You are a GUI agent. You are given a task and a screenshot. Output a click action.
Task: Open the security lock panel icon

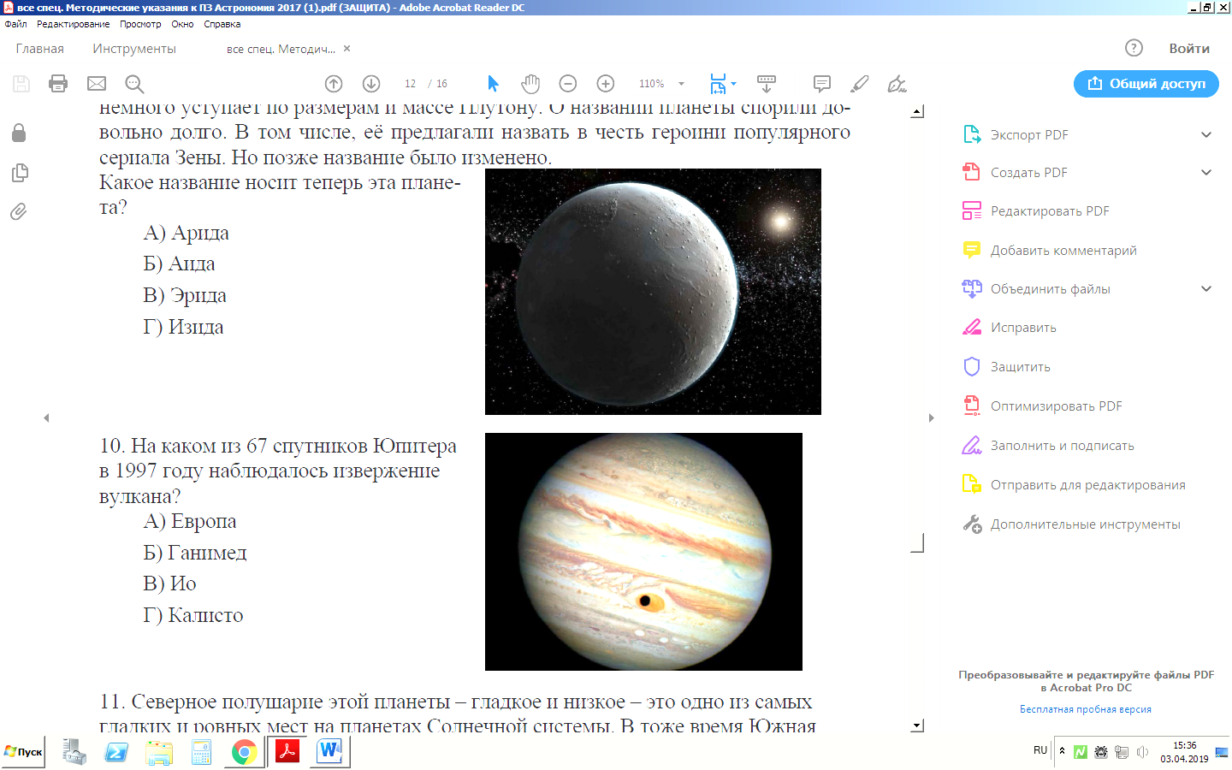(x=19, y=133)
